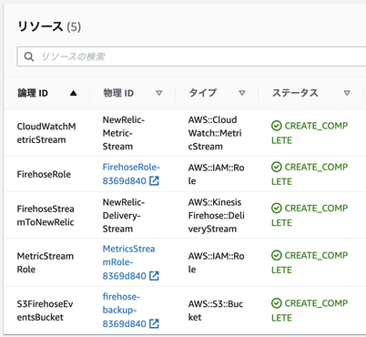Click success check icon in FirehoseRole row
The image size is (366, 337).
point(277,167)
